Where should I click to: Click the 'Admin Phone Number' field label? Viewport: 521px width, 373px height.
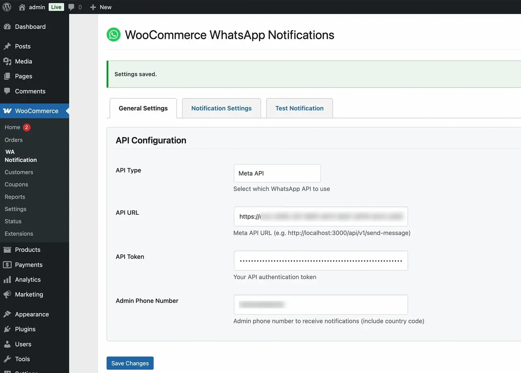147,301
